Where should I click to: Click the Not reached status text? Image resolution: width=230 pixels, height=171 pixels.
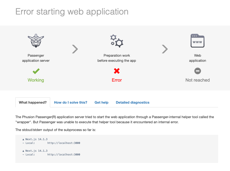(198, 80)
